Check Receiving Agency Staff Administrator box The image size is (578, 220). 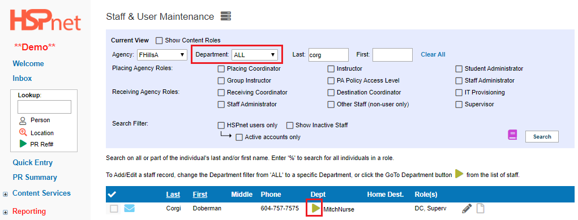[221, 104]
